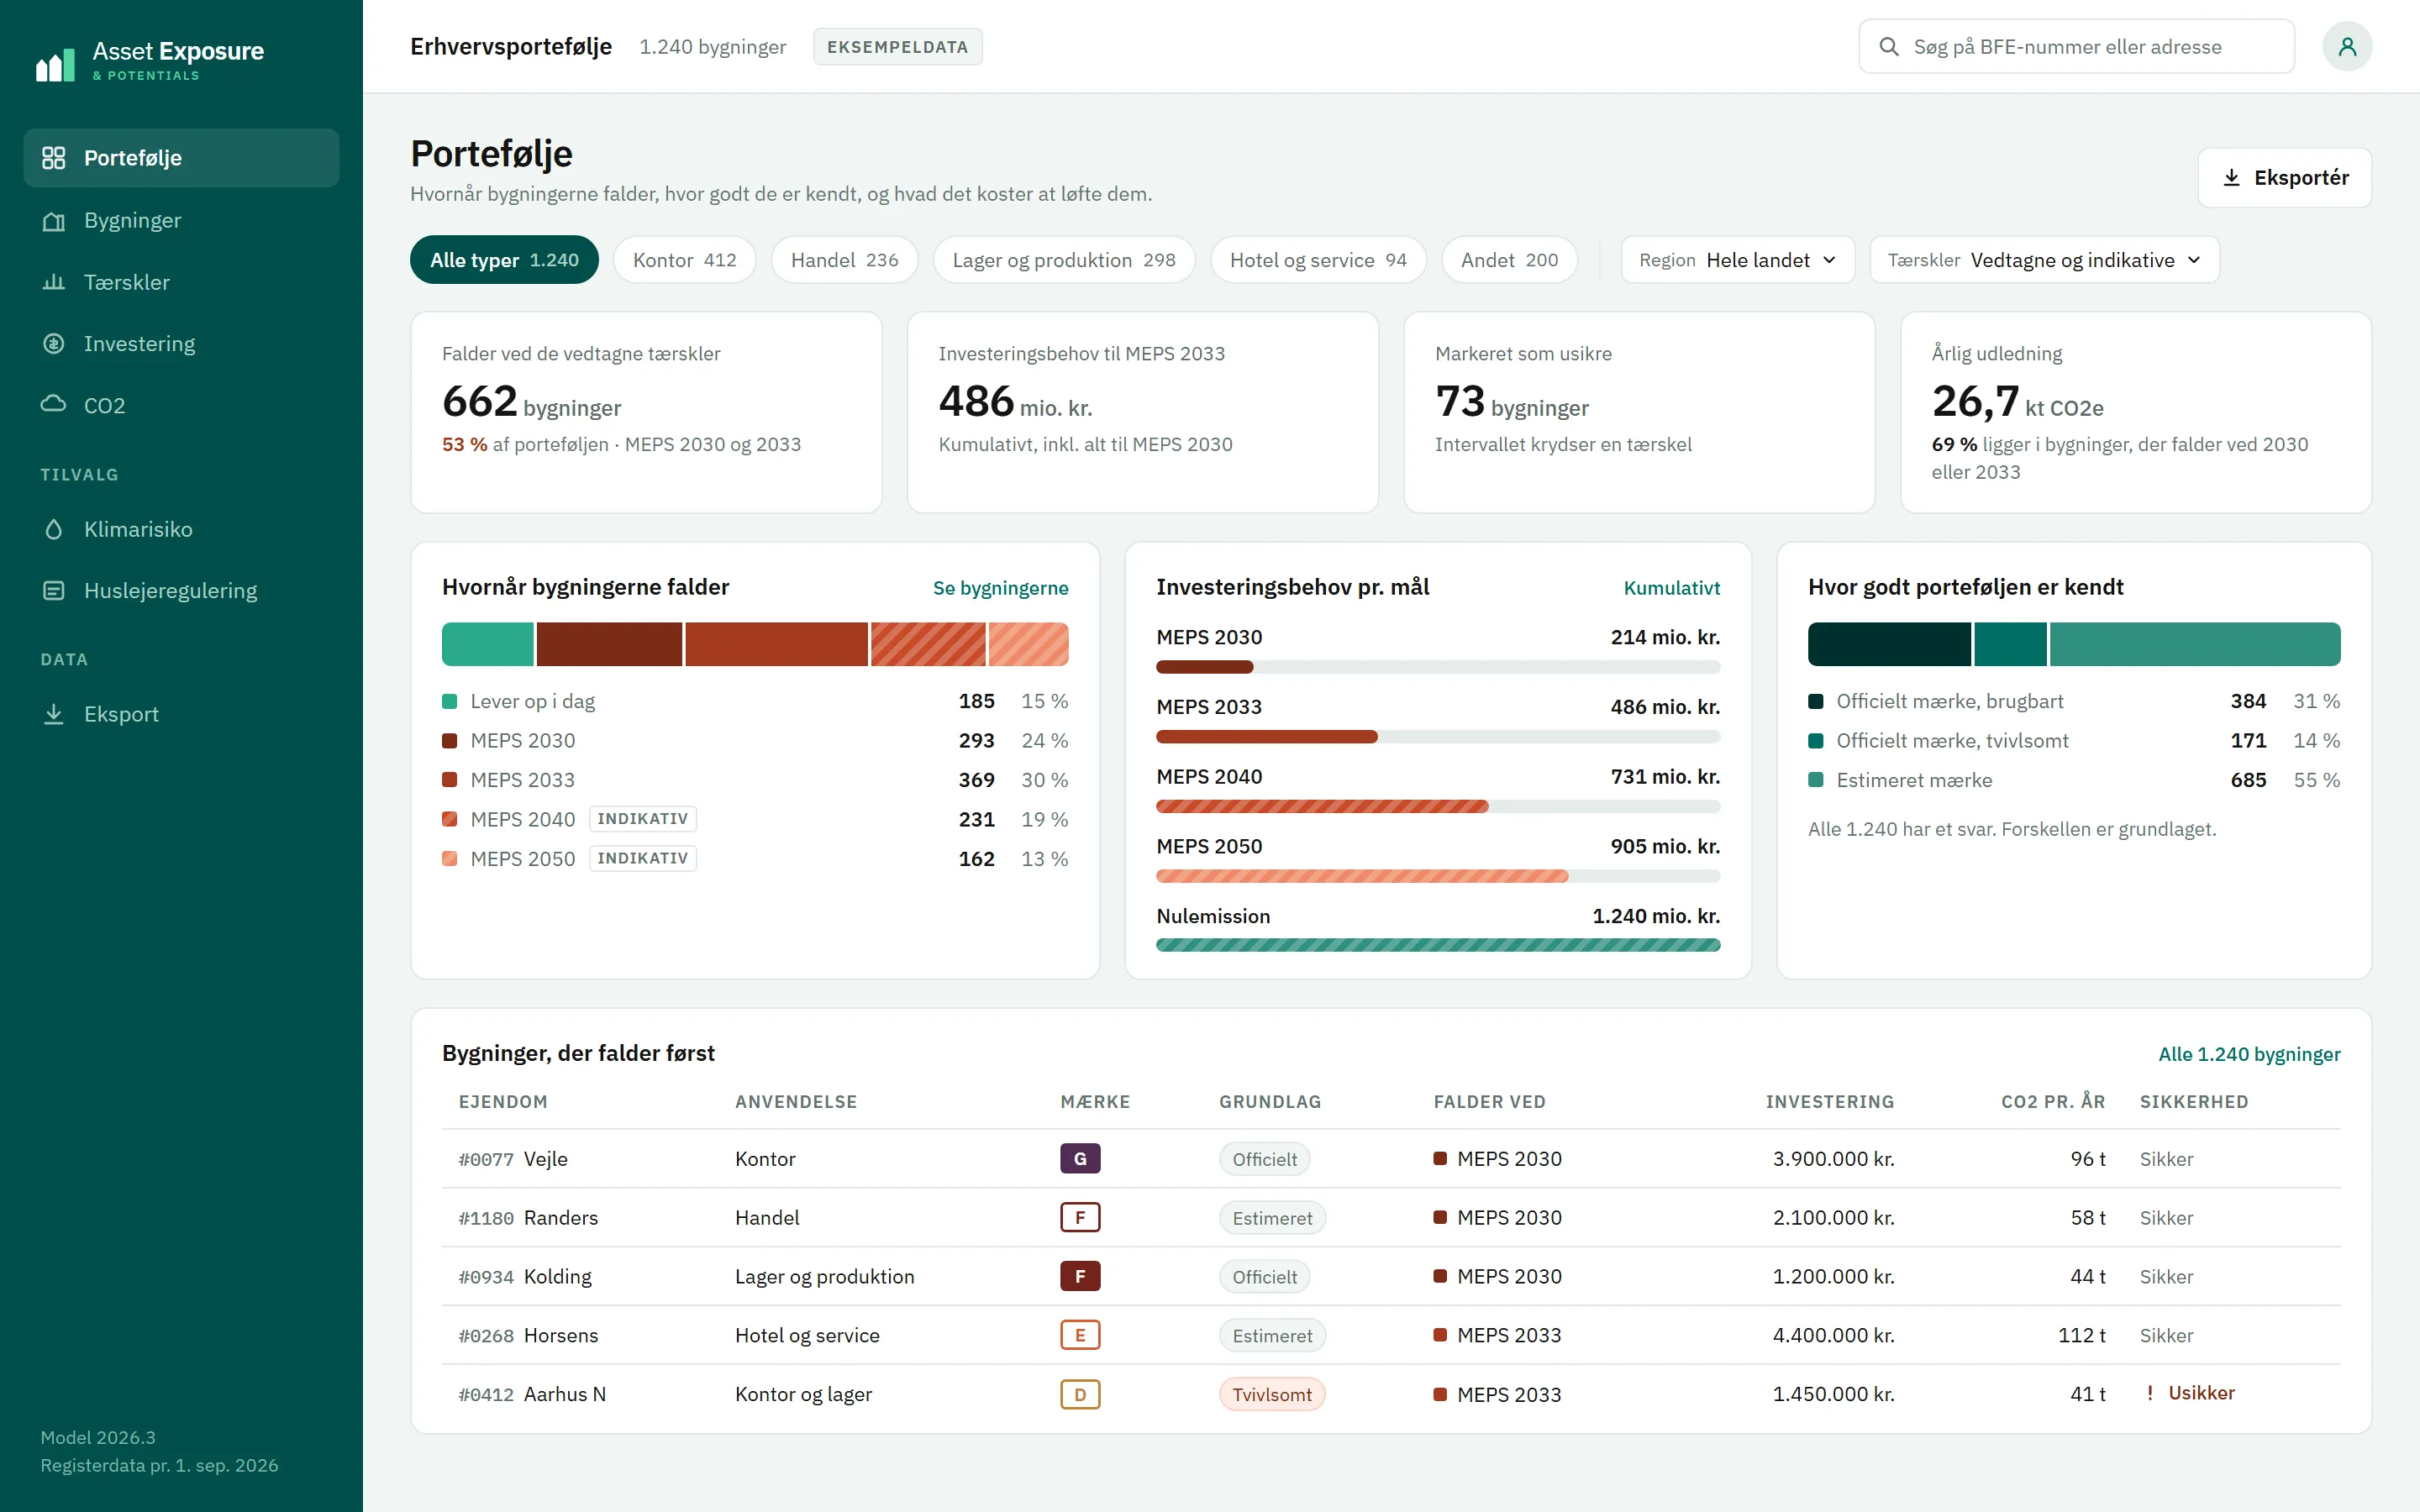The image size is (2420, 1512).
Task: Click the G energy label badge for Vejle
Action: coord(1080,1158)
